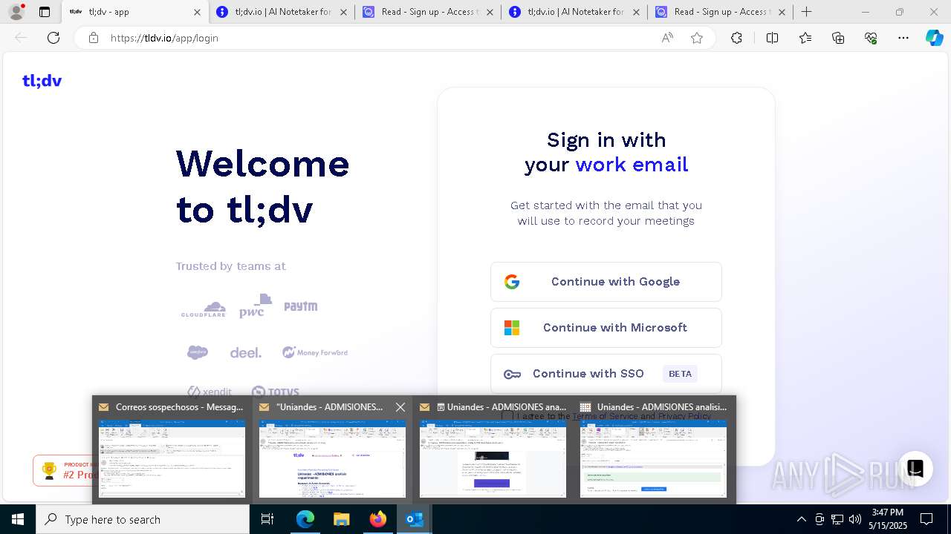Image resolution: width=951 pixels, height=534 pixels.
Task: Turn on Read aloud in address bar
Action: 667,38
